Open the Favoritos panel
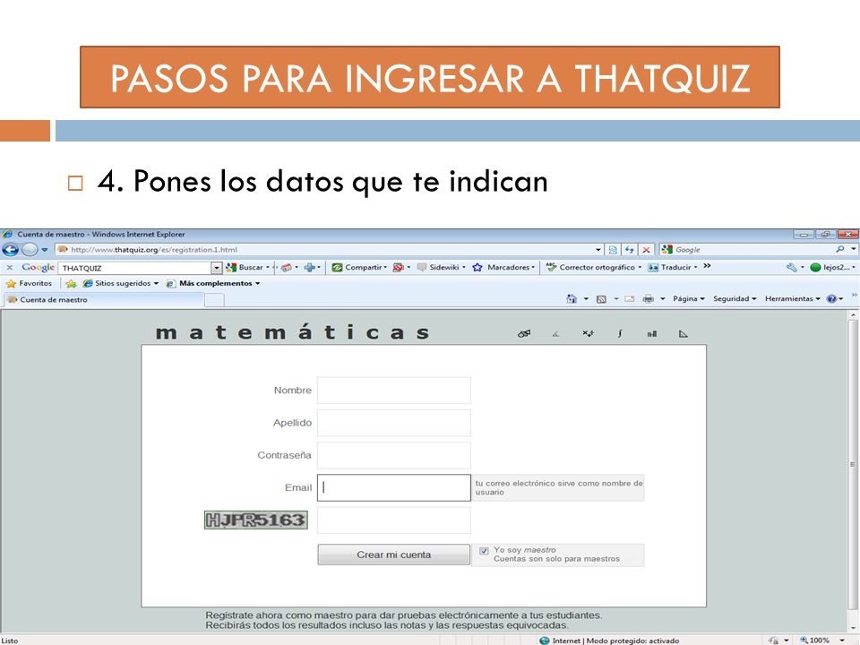This screenshot has width=860, height=645. pyautogui.click(x=29, y=284)
